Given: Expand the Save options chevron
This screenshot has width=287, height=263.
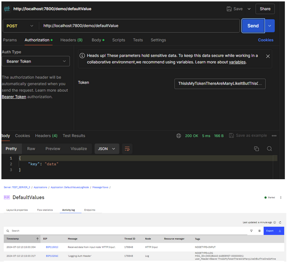Looking at the screenshot, I should 249,9.
